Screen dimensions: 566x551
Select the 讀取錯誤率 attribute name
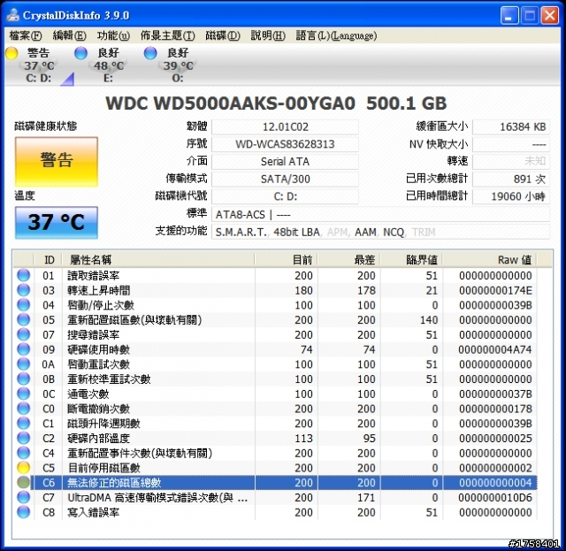tap(94, 276)
